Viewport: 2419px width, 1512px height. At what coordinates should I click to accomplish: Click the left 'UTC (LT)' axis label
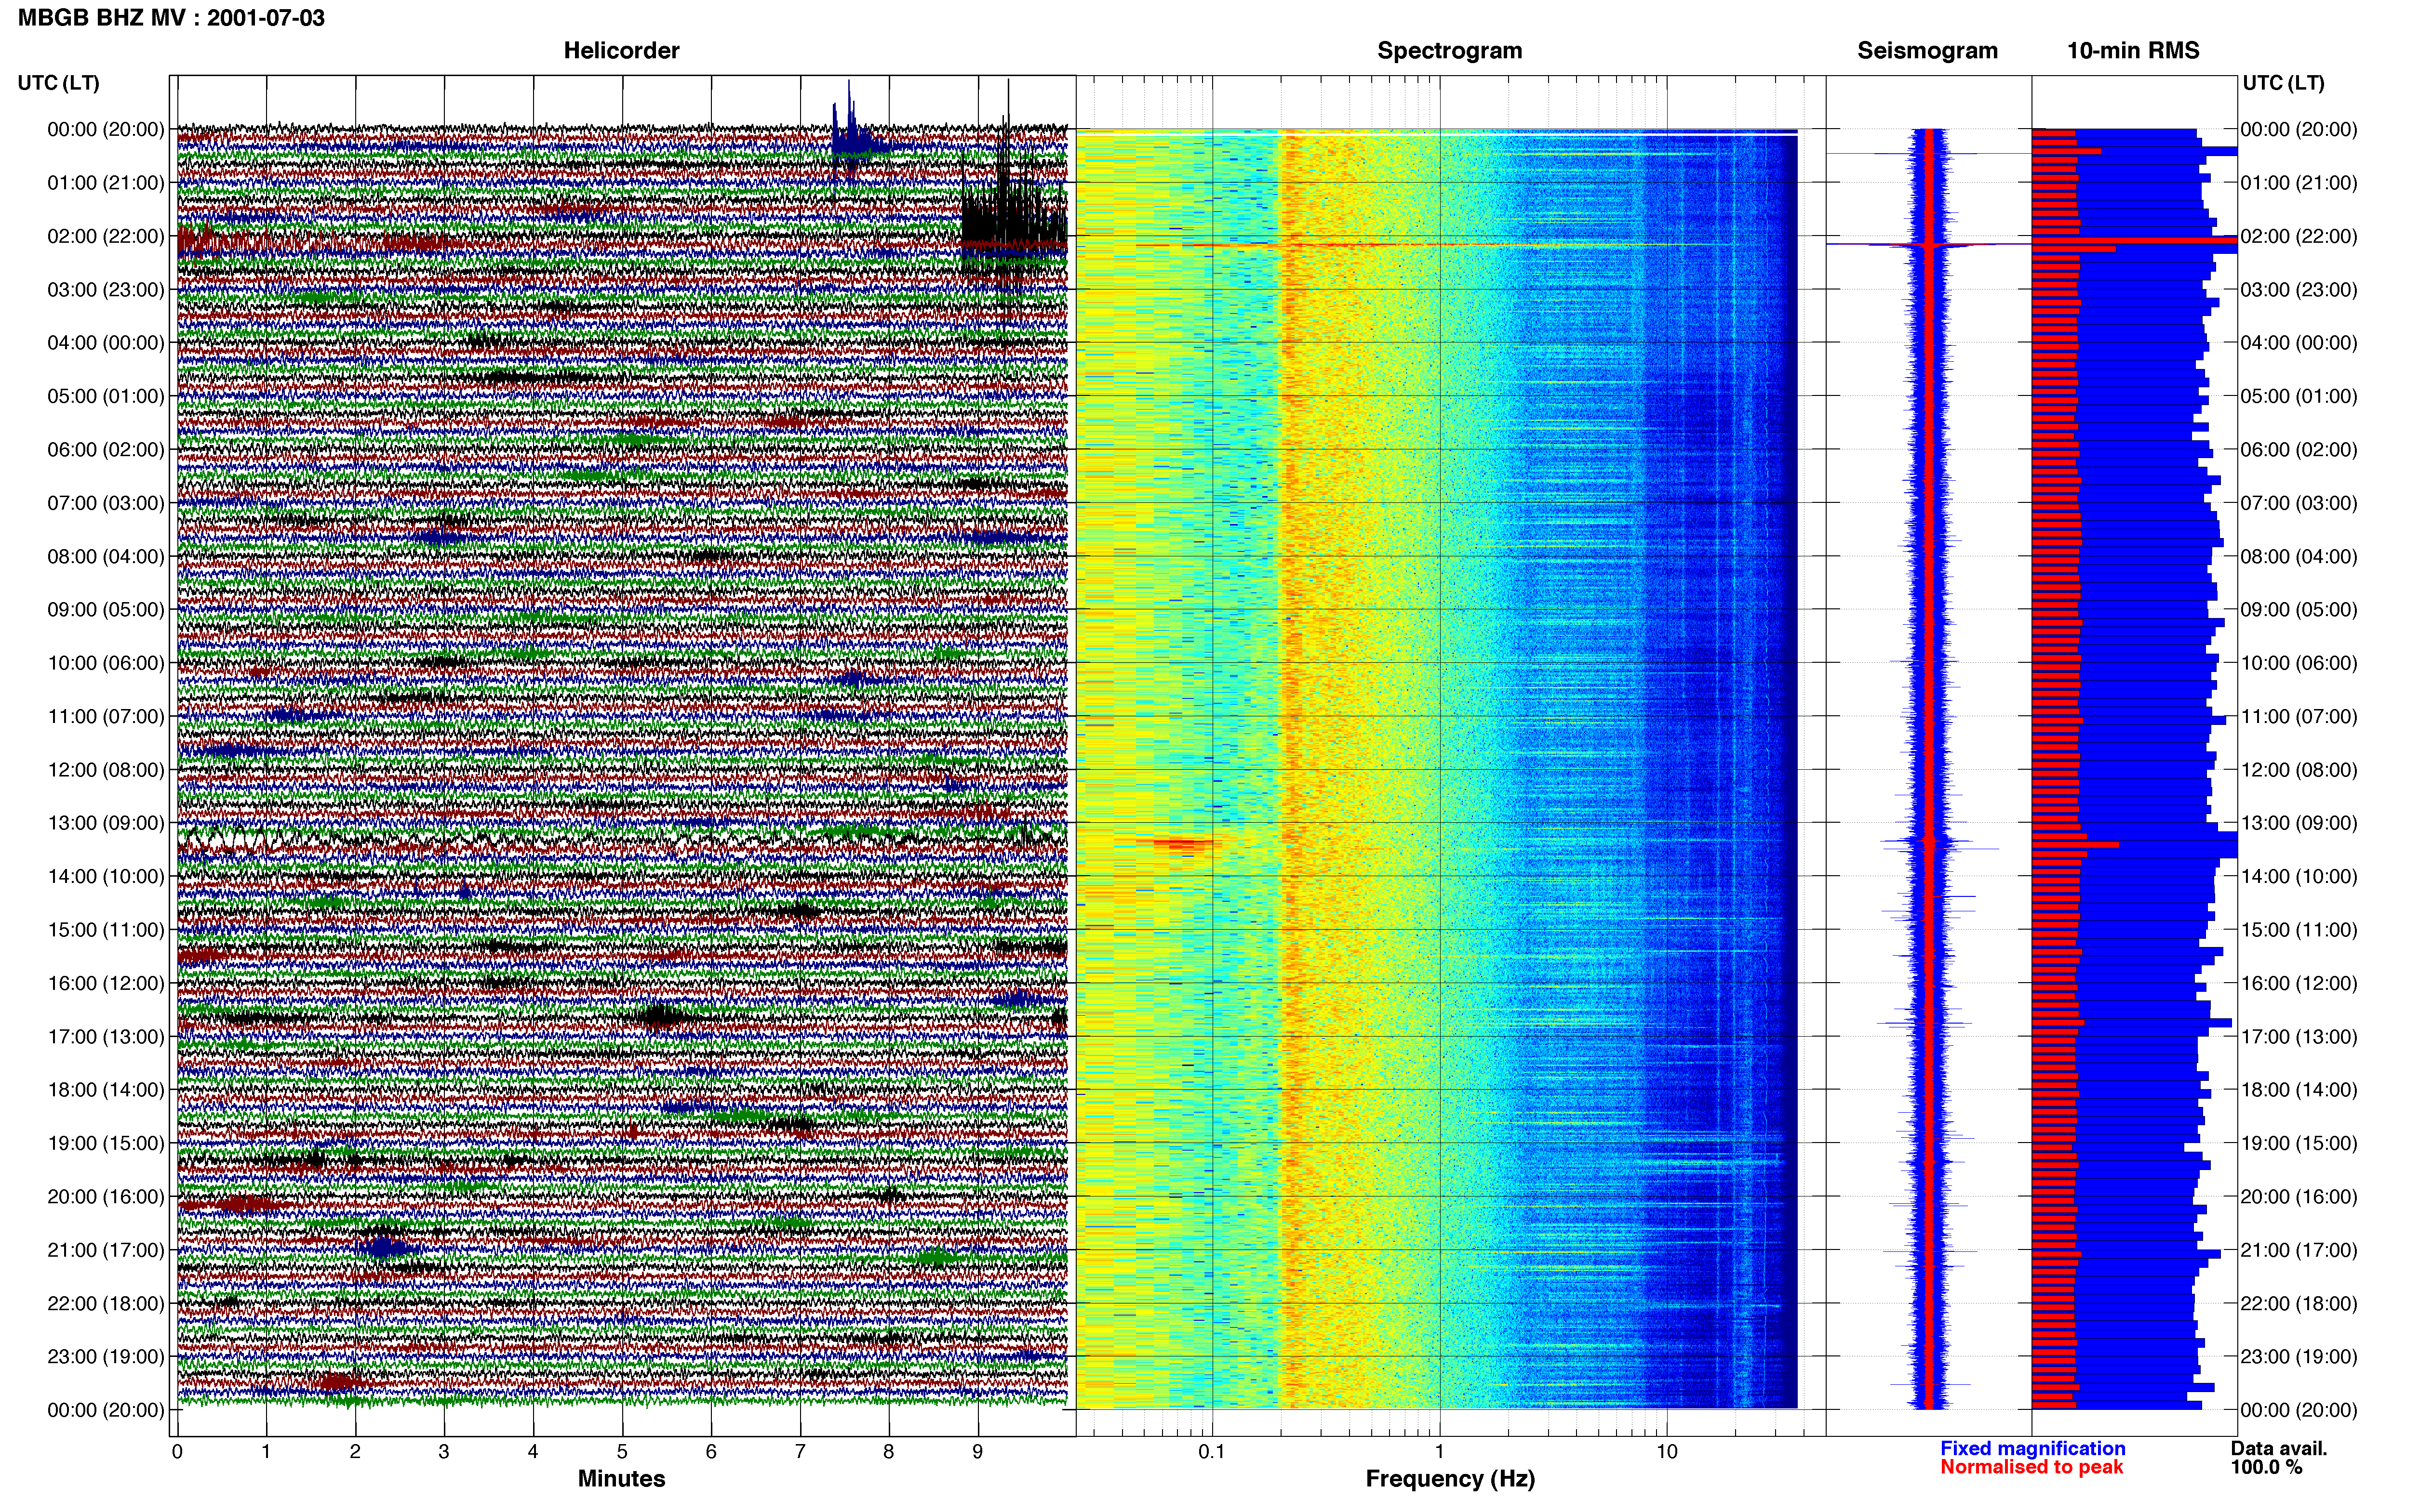[x=58, y=83]
